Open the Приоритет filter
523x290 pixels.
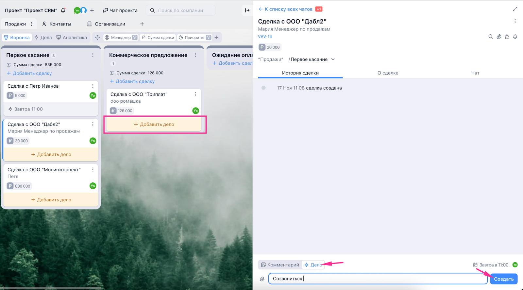[195, 38]
